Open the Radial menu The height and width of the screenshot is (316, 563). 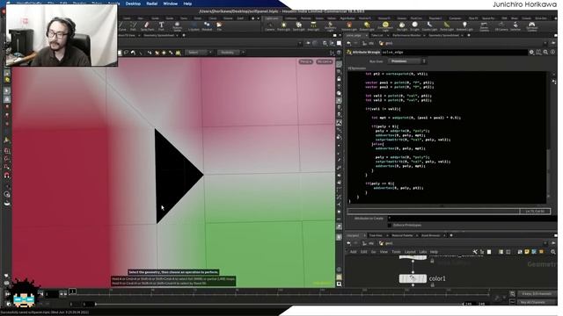[x=152, y=4]
